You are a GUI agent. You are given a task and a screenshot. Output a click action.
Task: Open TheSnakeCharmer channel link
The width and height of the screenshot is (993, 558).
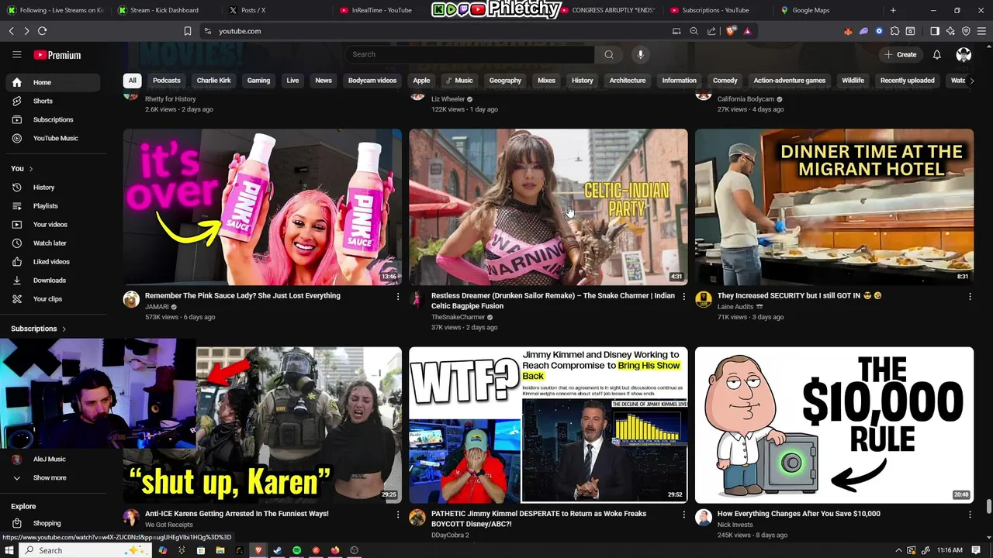pyautogui.click(x=458, y=317)
